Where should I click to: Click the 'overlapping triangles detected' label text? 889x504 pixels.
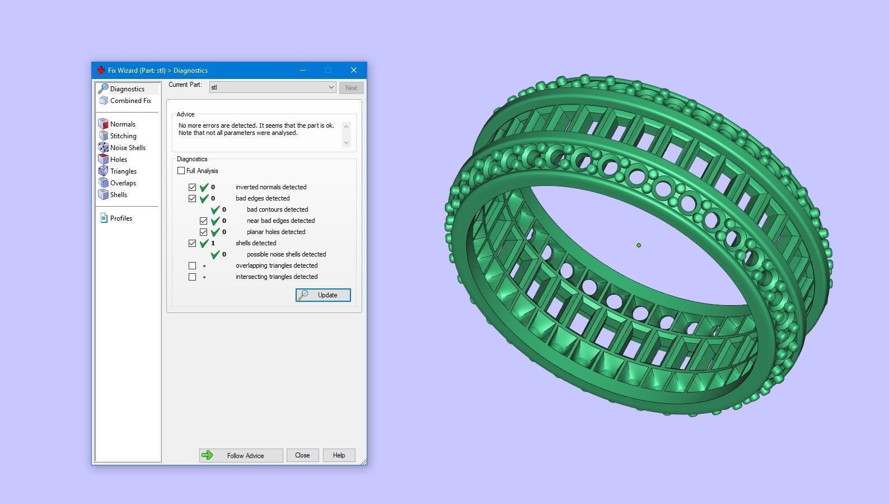pos(277,265)
